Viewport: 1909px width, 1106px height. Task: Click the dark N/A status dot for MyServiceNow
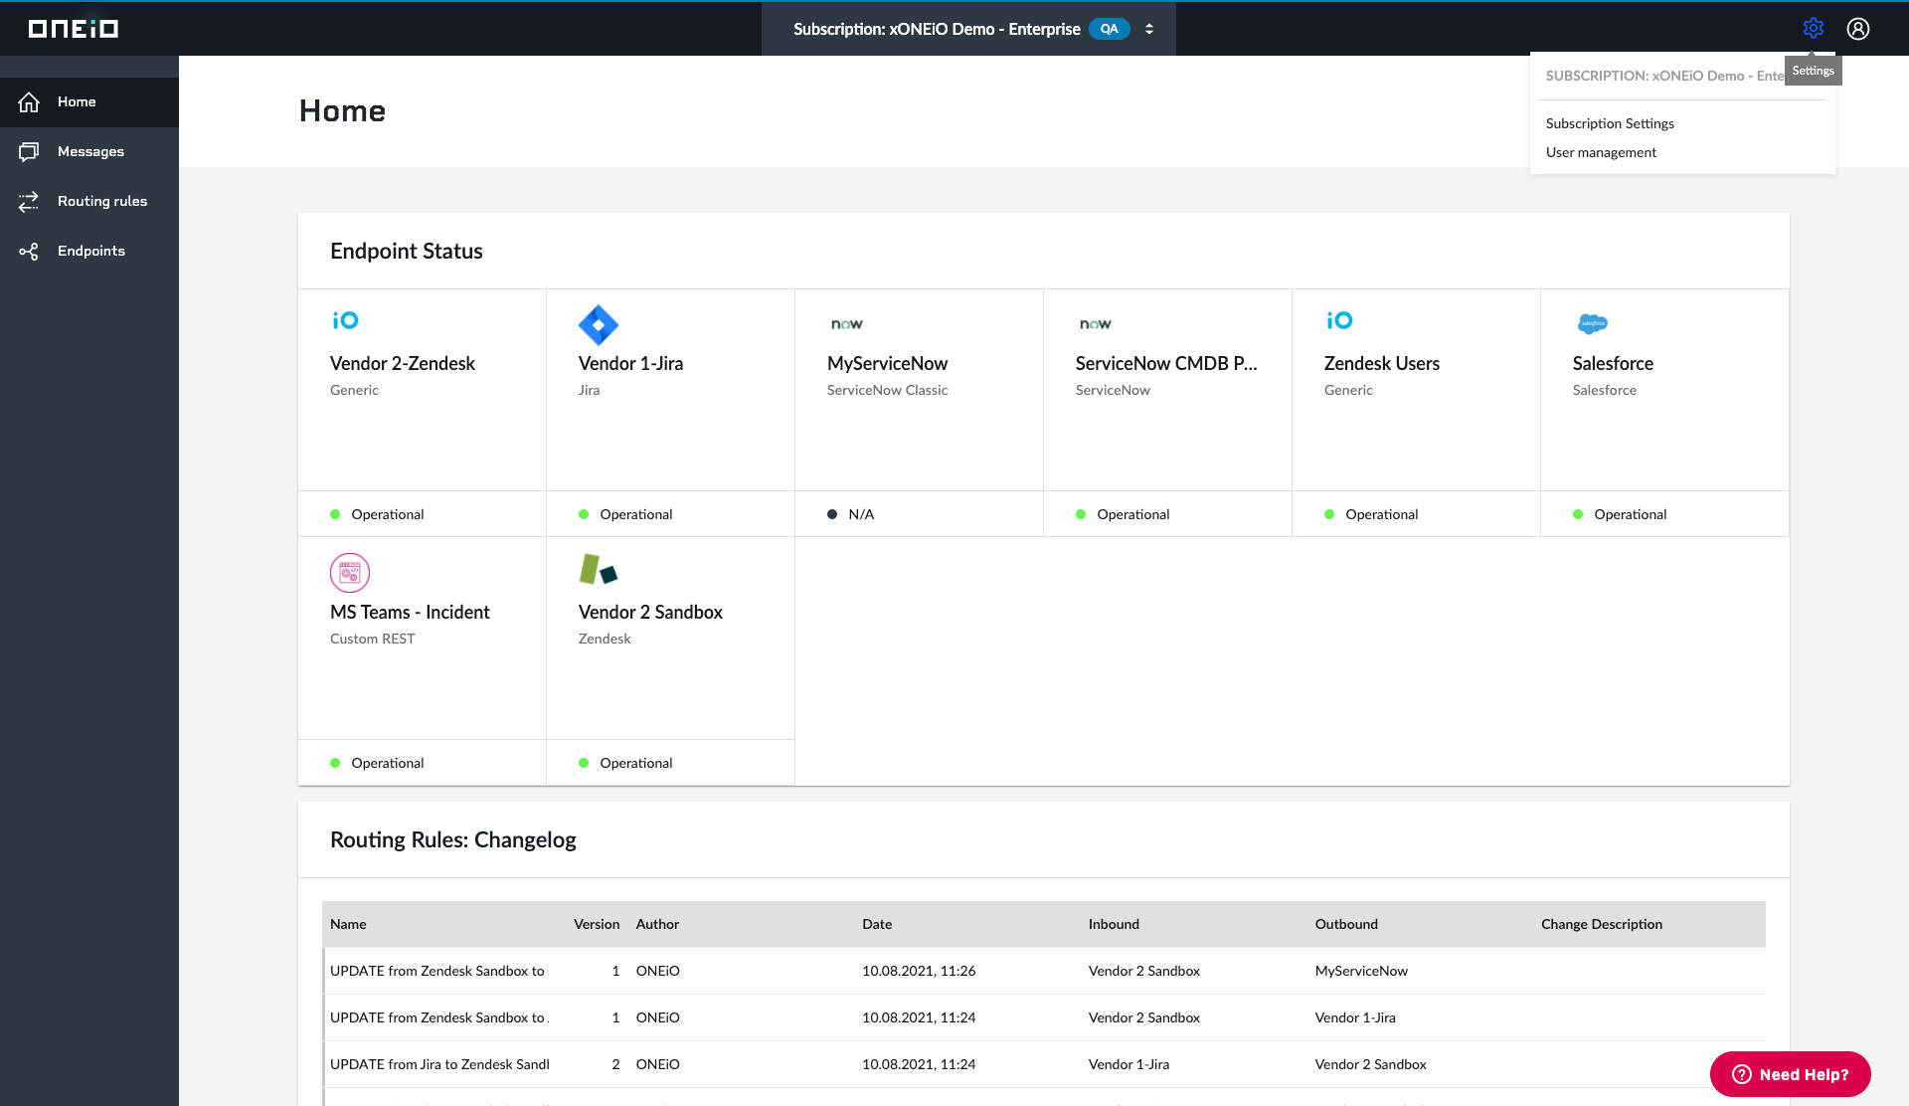[x=832, y=514]
